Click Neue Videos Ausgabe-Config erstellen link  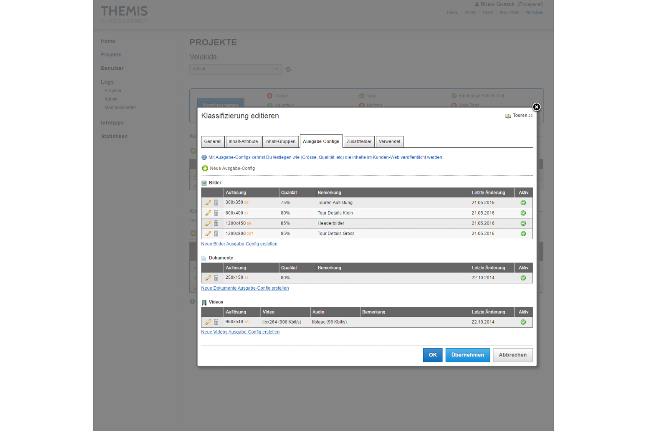(x=240, y=332)
